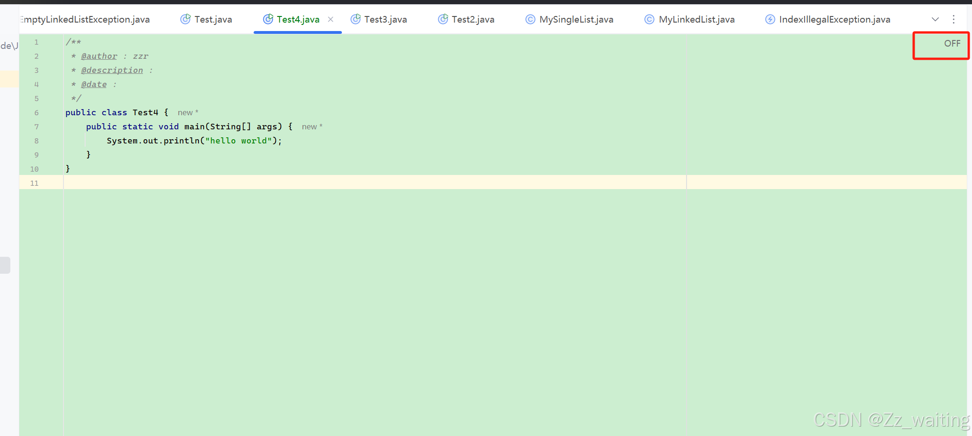Click the class icon beside MyLinkedList.java

649,19
